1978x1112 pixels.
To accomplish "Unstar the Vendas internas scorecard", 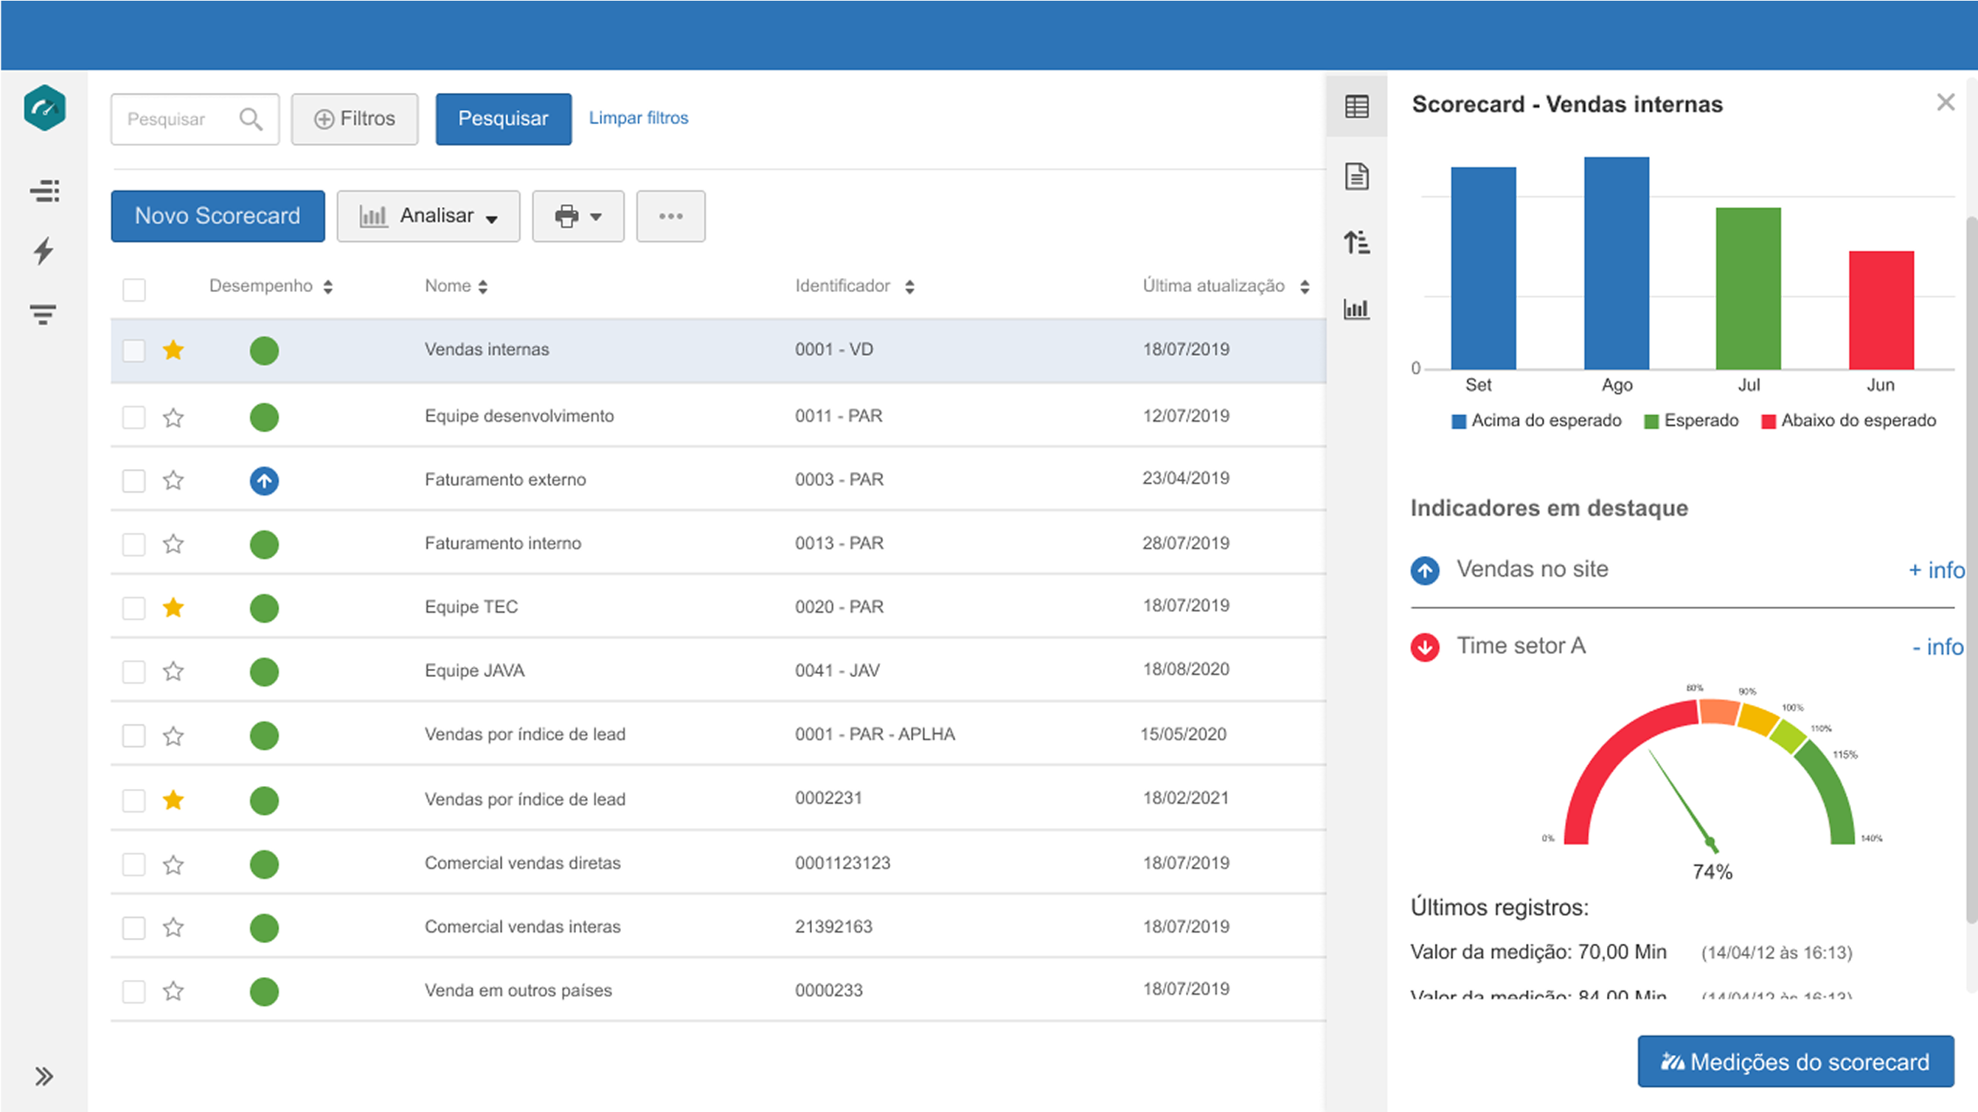I will click(x=173, y=350).
